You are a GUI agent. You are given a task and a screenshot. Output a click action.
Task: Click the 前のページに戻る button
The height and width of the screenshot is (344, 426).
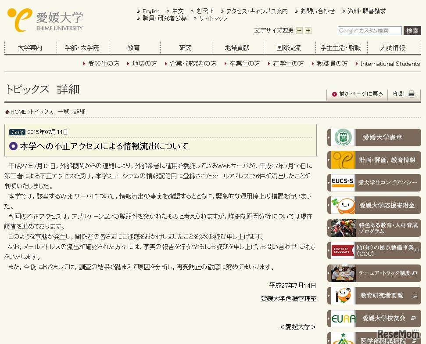coord(357,94)
